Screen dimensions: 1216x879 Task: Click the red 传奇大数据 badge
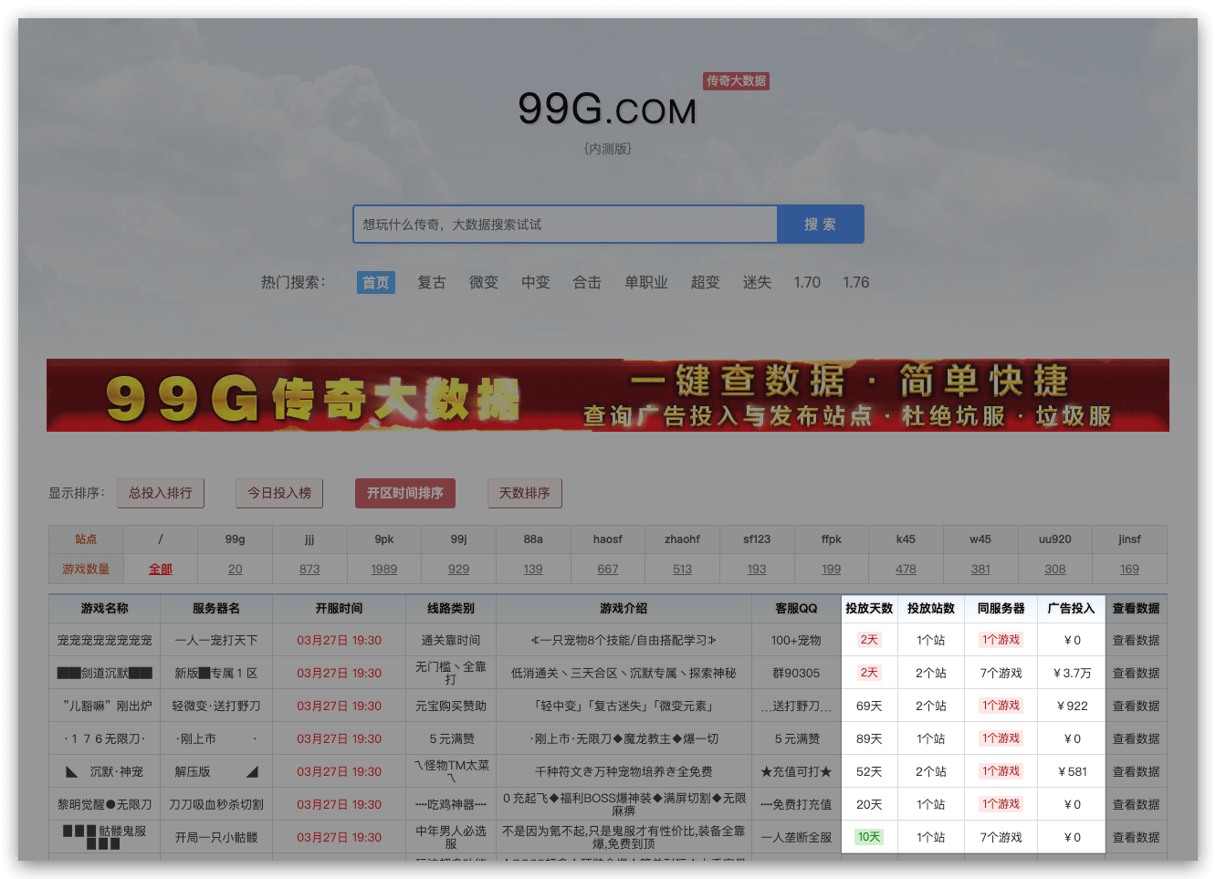click(736, 81)
